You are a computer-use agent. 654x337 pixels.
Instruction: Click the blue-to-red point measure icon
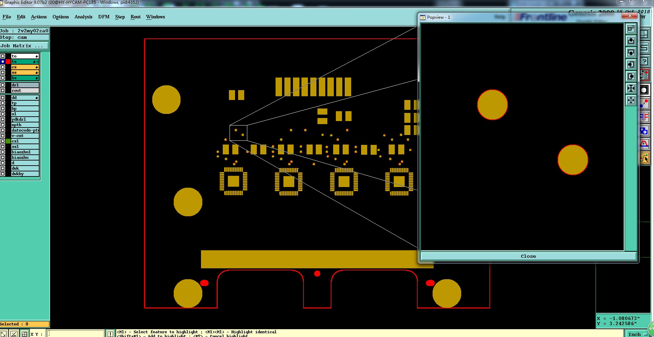point(644,103)
